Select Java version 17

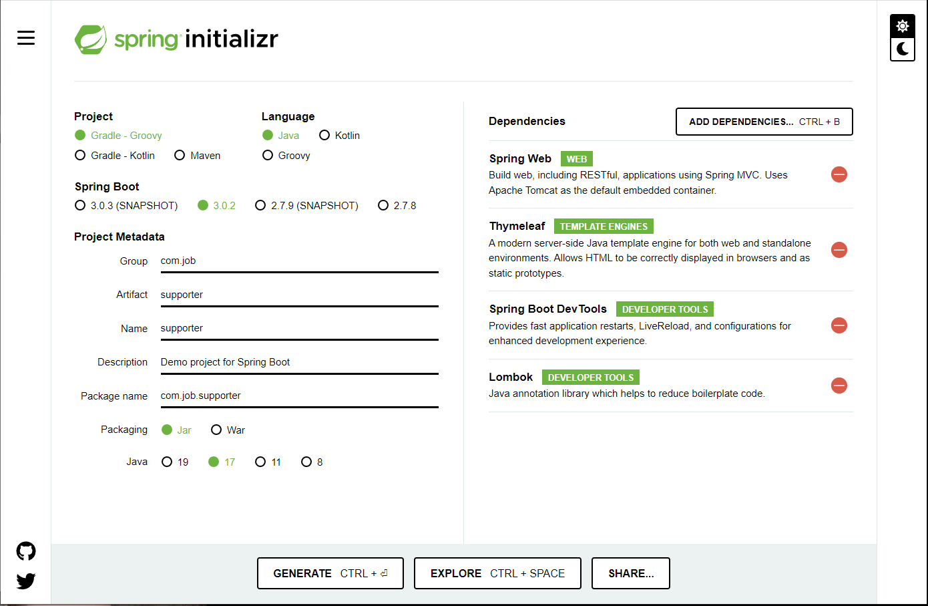point(222,462)
